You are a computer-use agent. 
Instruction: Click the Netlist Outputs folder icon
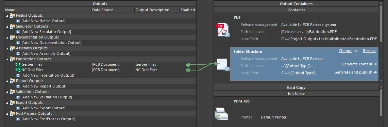(x=12, y=16)
